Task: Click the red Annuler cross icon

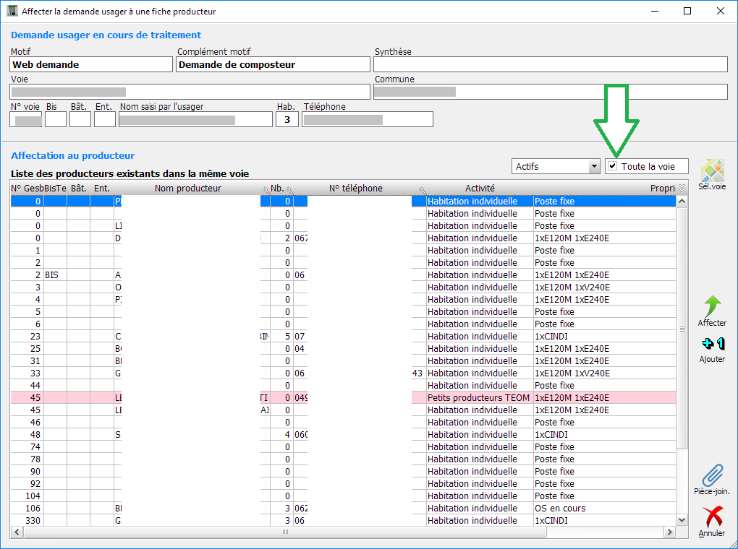Action: [712, 517]
